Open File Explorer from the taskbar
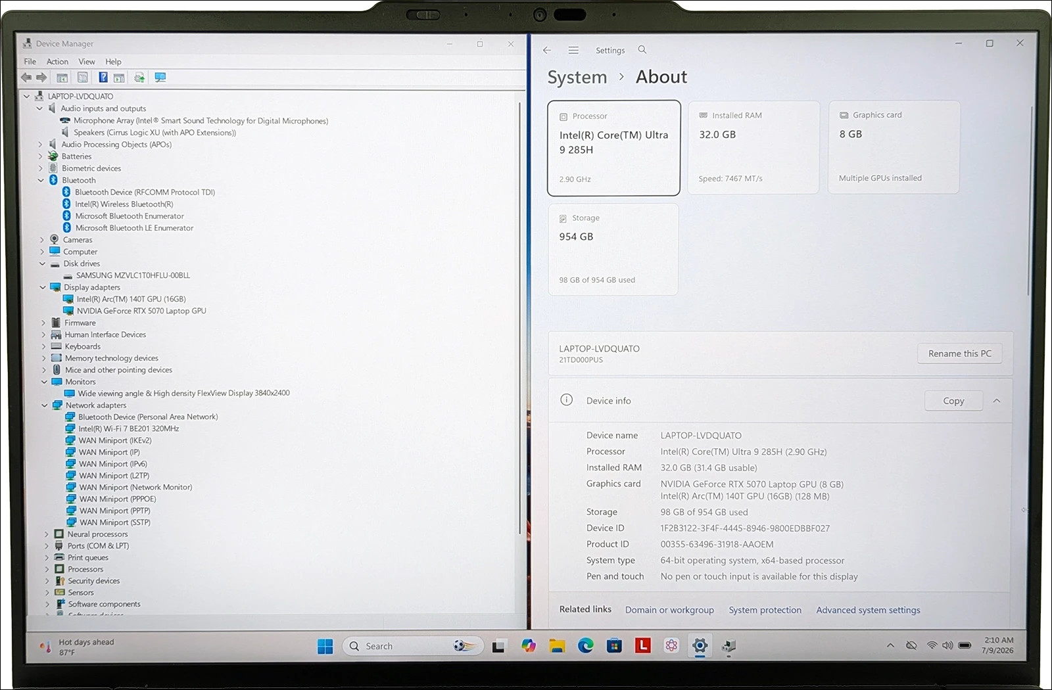The image size is (1052, 690). point(558,646)
